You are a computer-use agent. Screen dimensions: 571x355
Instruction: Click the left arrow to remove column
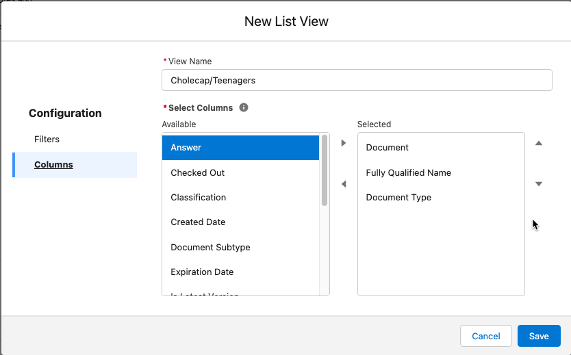pyautogui.click(x=344, y=184)
